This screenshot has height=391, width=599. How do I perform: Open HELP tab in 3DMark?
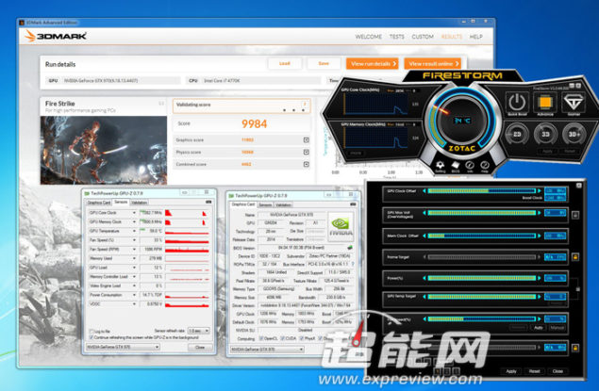click(x=476, y=37)
